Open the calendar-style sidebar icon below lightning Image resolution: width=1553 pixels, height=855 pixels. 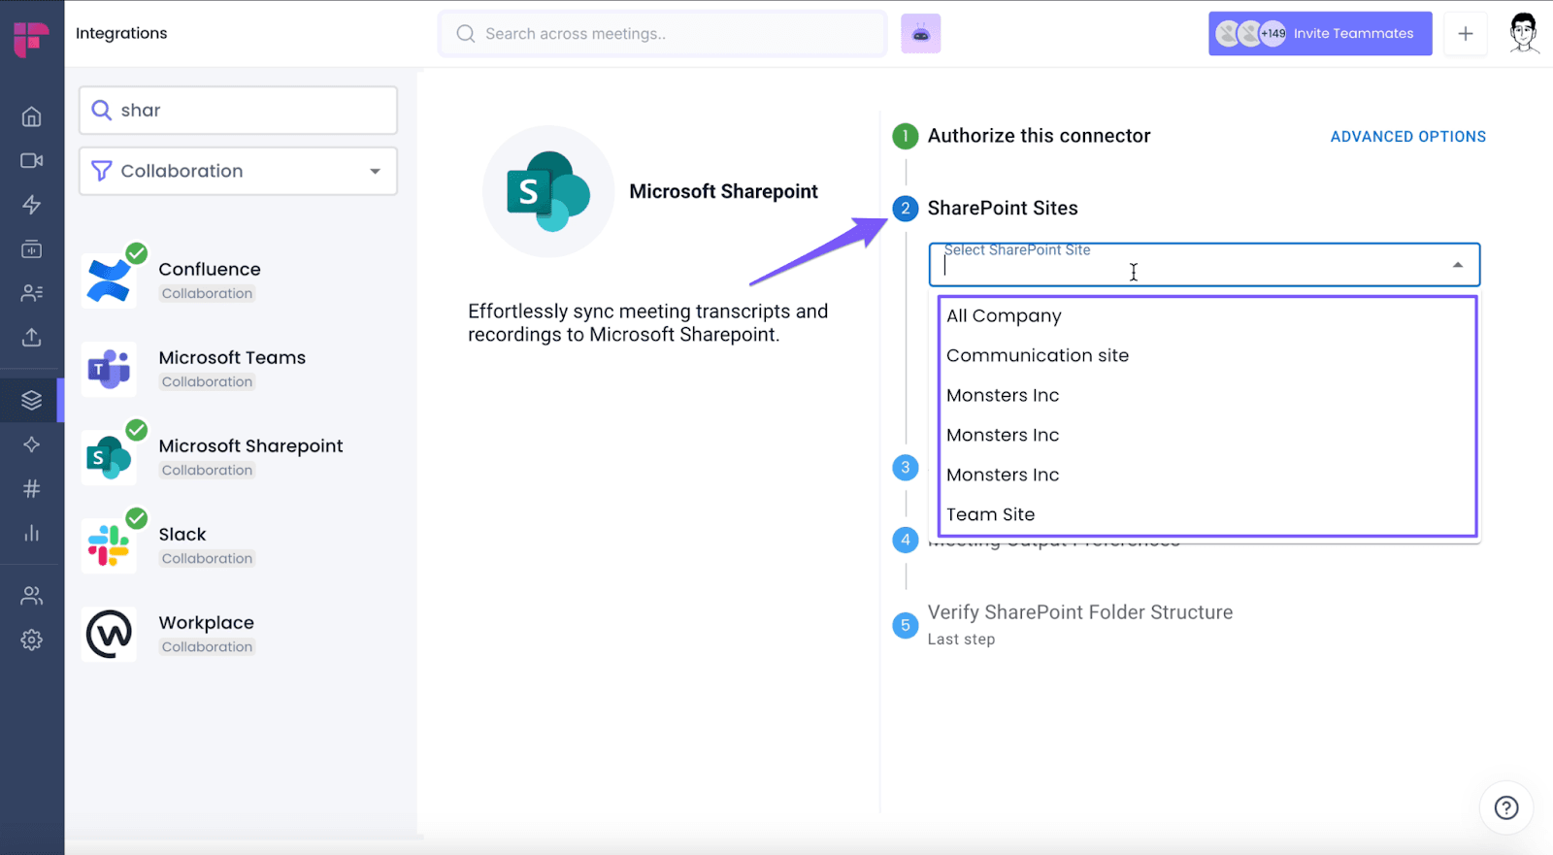click(31, 249)
